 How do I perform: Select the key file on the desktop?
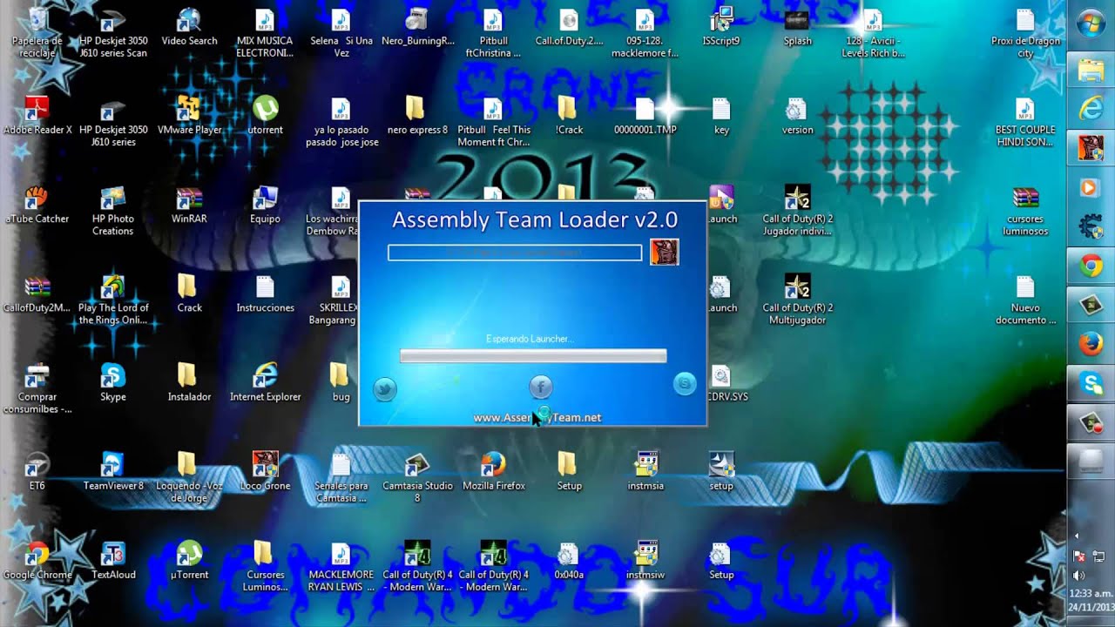721,117
